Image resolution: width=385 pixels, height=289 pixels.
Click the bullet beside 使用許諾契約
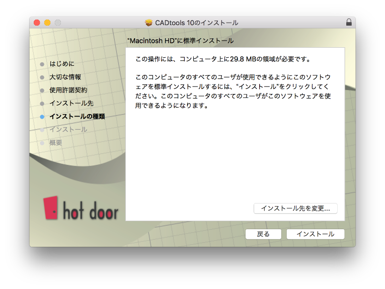[42, 90]
